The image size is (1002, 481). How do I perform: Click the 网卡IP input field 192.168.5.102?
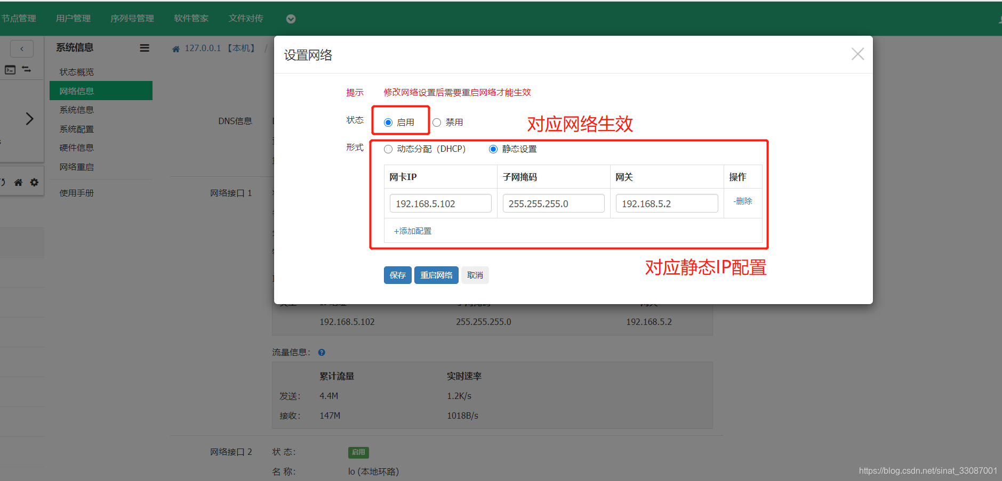440,203
